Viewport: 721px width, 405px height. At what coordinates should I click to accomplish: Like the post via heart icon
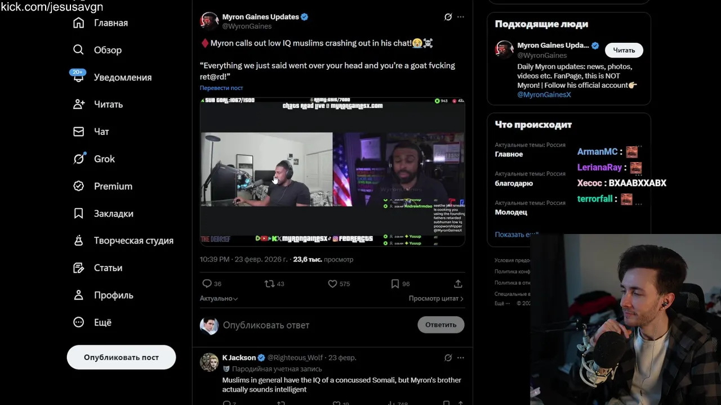coord(332,283)
